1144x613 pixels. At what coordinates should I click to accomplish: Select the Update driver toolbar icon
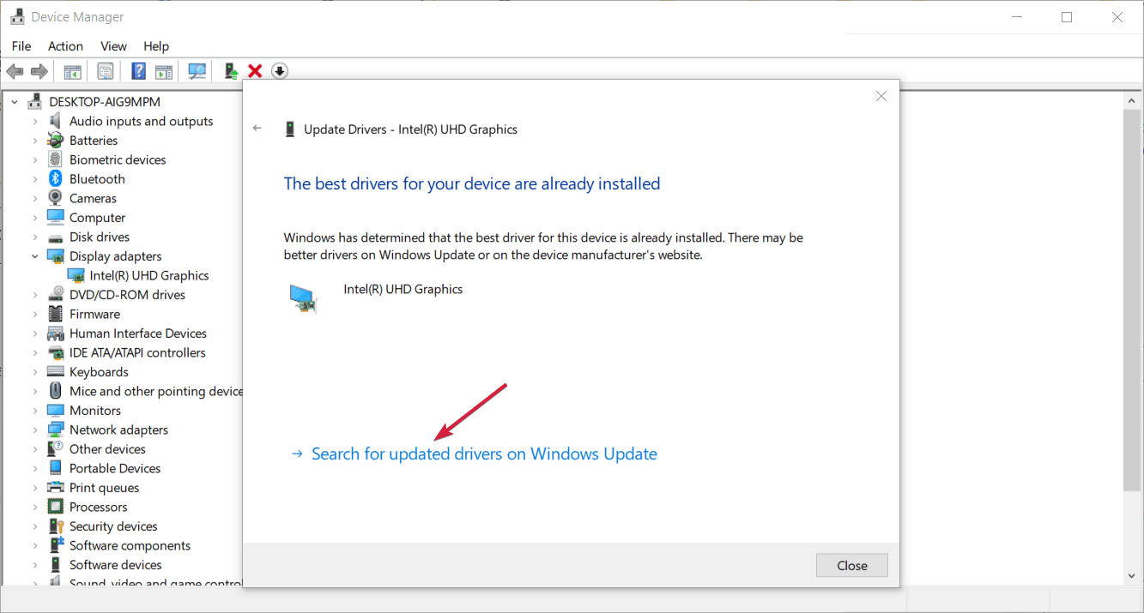(x=230, y=70)
